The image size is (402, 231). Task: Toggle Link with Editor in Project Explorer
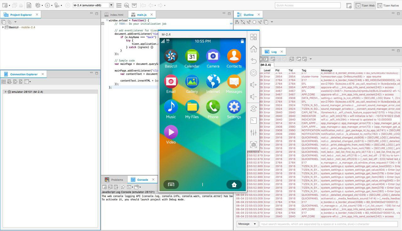(9, 22)
